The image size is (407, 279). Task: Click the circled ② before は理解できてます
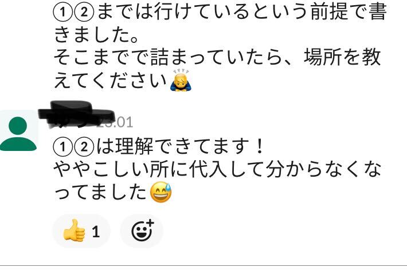coord(84,147)
